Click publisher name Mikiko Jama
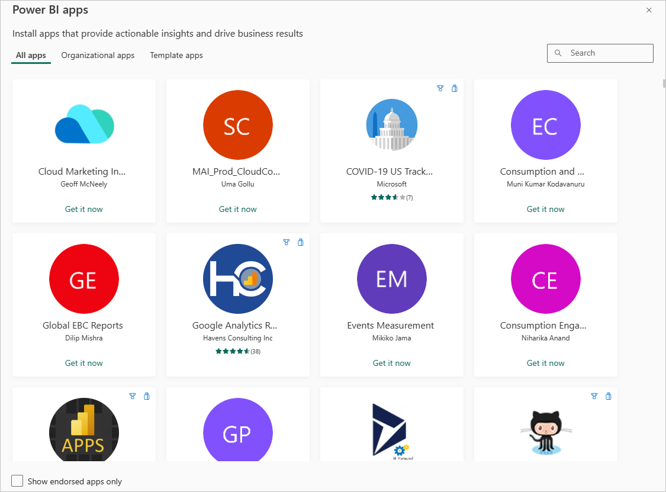The image size is (666, 492). tap(392, 338)
